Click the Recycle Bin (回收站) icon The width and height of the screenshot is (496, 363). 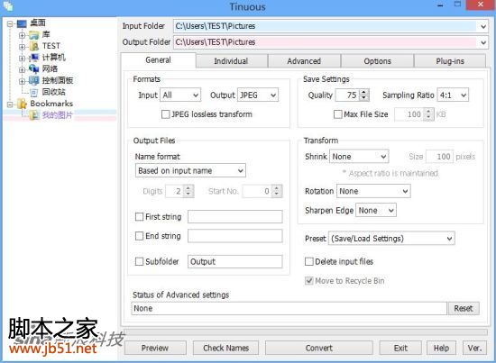pyautogui.click(x=34, y=92)
